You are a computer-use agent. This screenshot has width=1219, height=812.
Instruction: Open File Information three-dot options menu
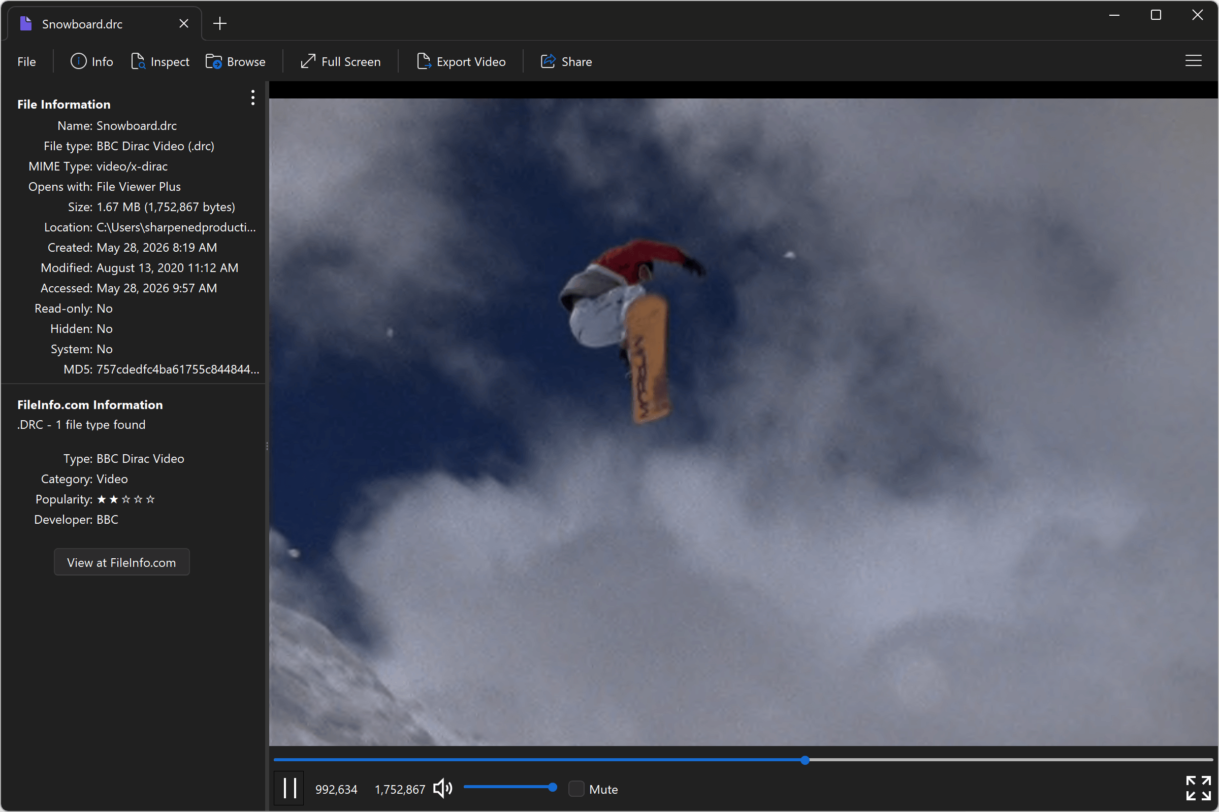point(252,98)
